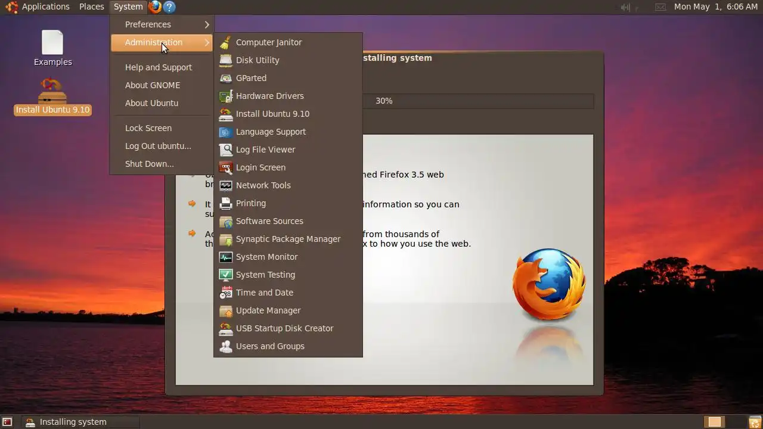
Task: Select About GNOME
Action: (162, 85)
